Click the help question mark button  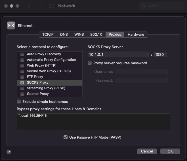(9, 152)
